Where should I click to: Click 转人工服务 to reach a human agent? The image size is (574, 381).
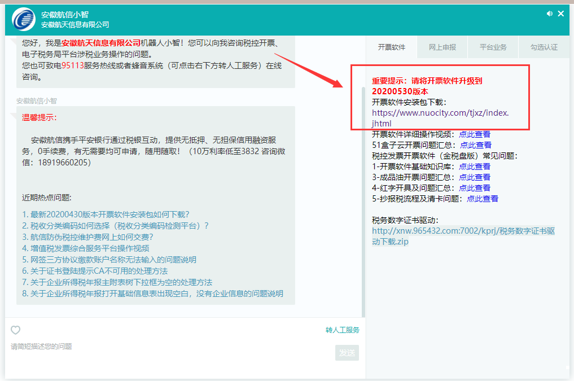[342, 330]
